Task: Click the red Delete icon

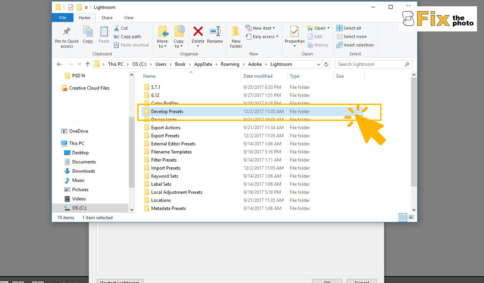Action: click(x=198, y=31)
